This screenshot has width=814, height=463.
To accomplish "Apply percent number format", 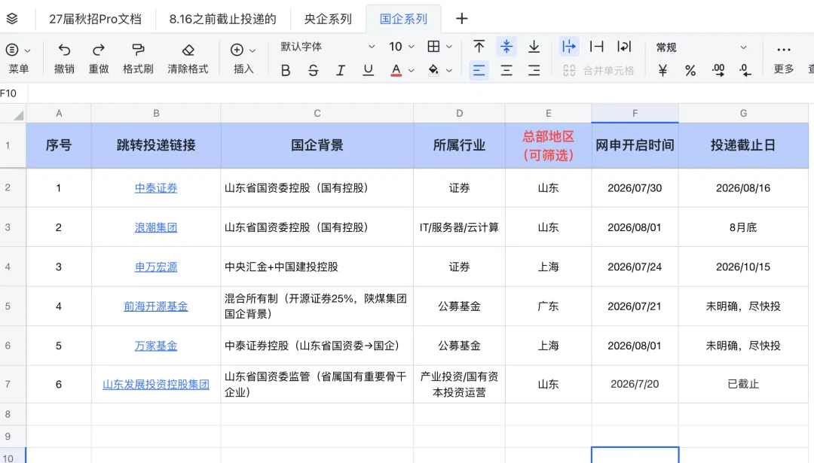I will (690, 71).
